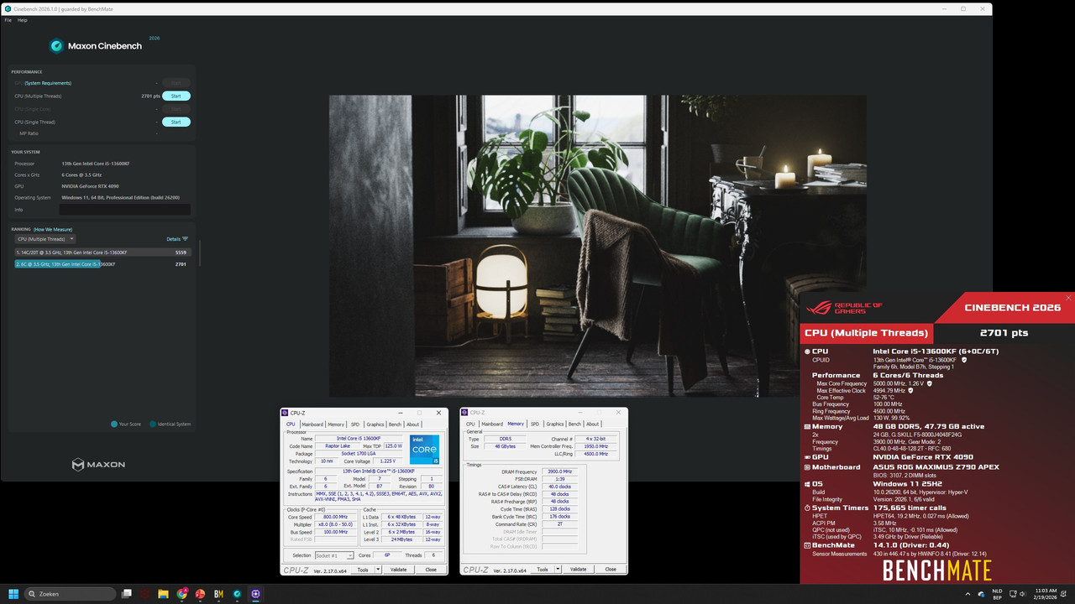This screenshot has width=1075, height=604.
Task: Click the Cinebench title bar app icon
Action: click(x=8, y=8)
